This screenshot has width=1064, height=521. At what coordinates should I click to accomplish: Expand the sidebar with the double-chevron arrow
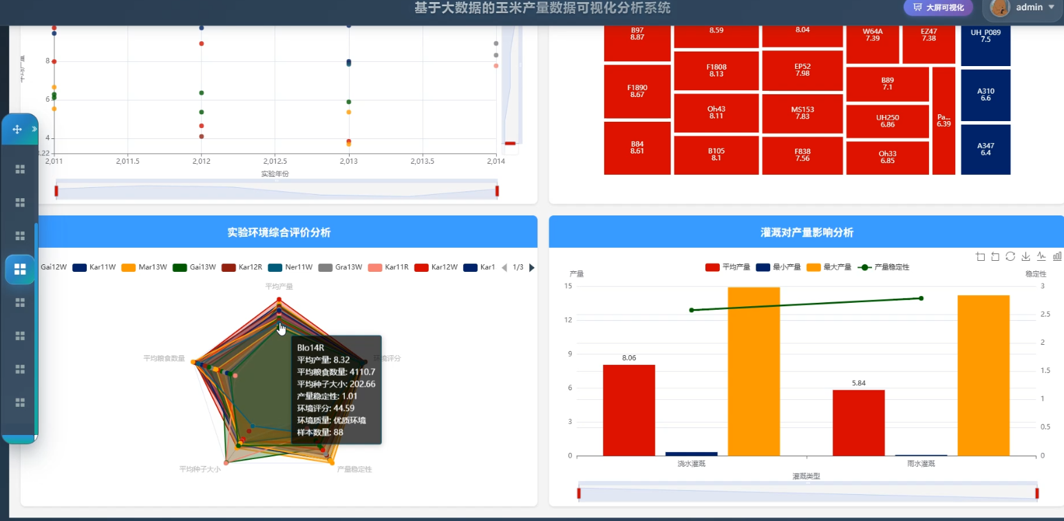tap(34, 129)
